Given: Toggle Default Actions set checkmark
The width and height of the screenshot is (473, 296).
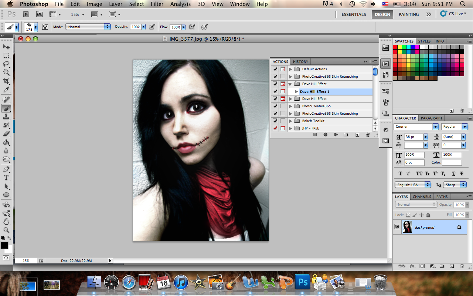Looking at the screenshot, I should [x=275, y=69].
